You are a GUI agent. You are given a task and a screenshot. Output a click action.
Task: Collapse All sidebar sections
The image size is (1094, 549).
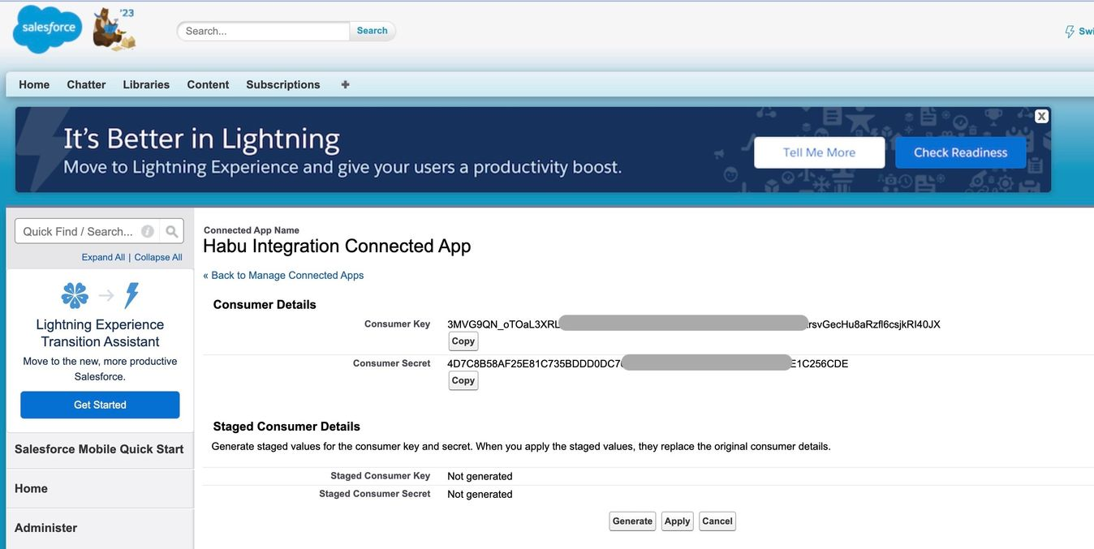tap(158, 257)
